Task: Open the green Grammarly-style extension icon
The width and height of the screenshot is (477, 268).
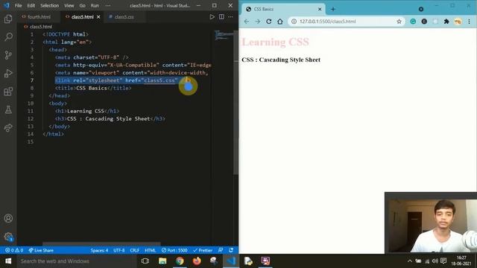Action: (x=413, y=22)
